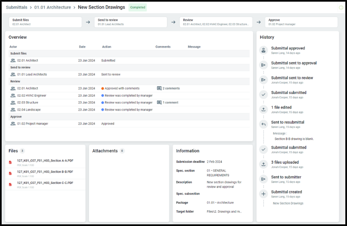Click the Submittal approved history icon

[264, 50]
